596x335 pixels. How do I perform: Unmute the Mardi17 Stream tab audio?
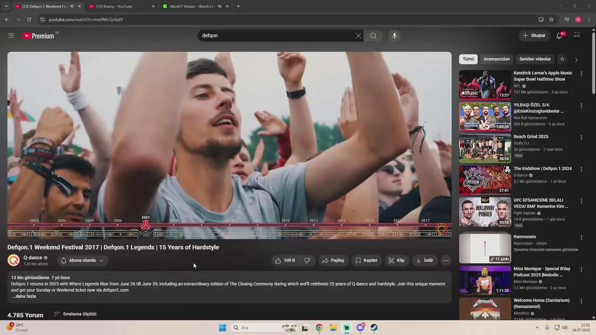tap(220, 7)
